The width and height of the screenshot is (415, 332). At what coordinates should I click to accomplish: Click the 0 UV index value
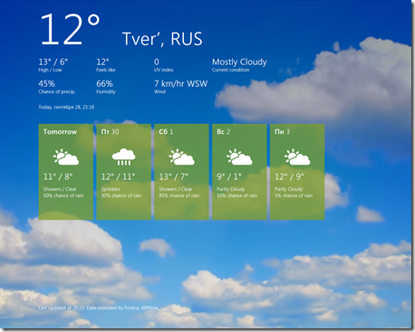157,62
